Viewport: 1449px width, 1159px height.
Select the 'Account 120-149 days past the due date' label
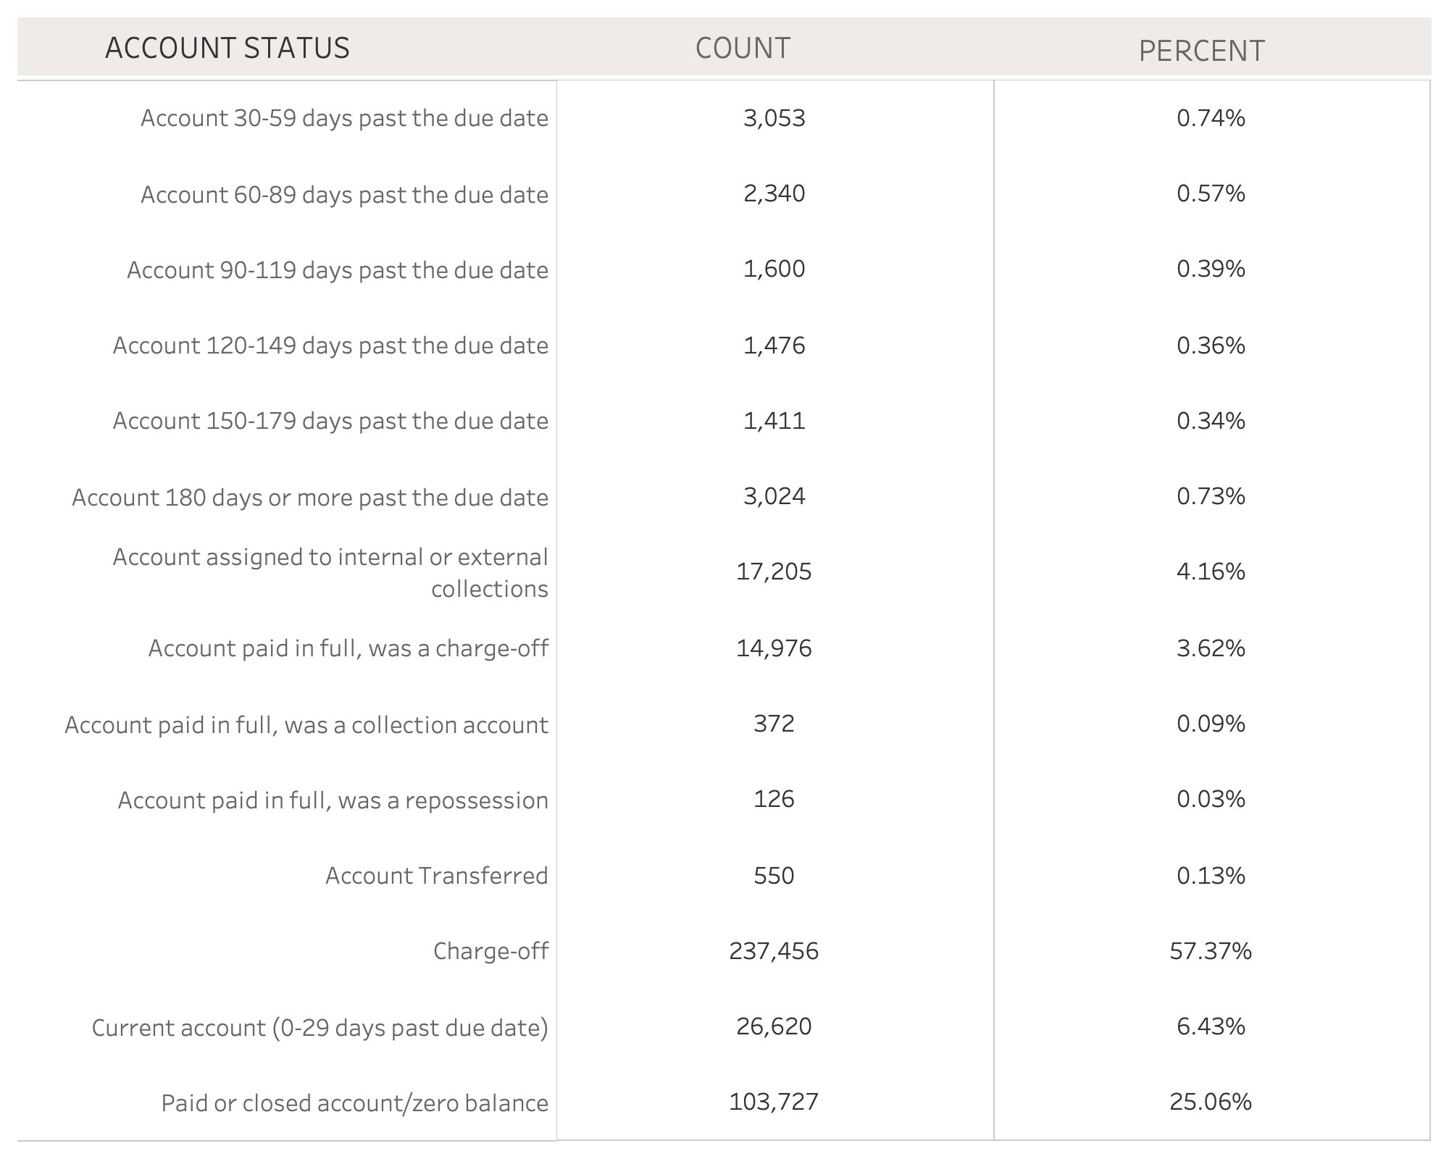click(x=330, y=346)
